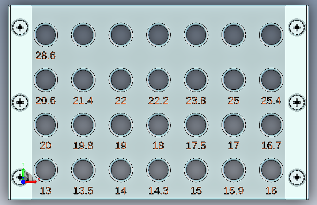Click the red X axis arrow

(31, 182)
